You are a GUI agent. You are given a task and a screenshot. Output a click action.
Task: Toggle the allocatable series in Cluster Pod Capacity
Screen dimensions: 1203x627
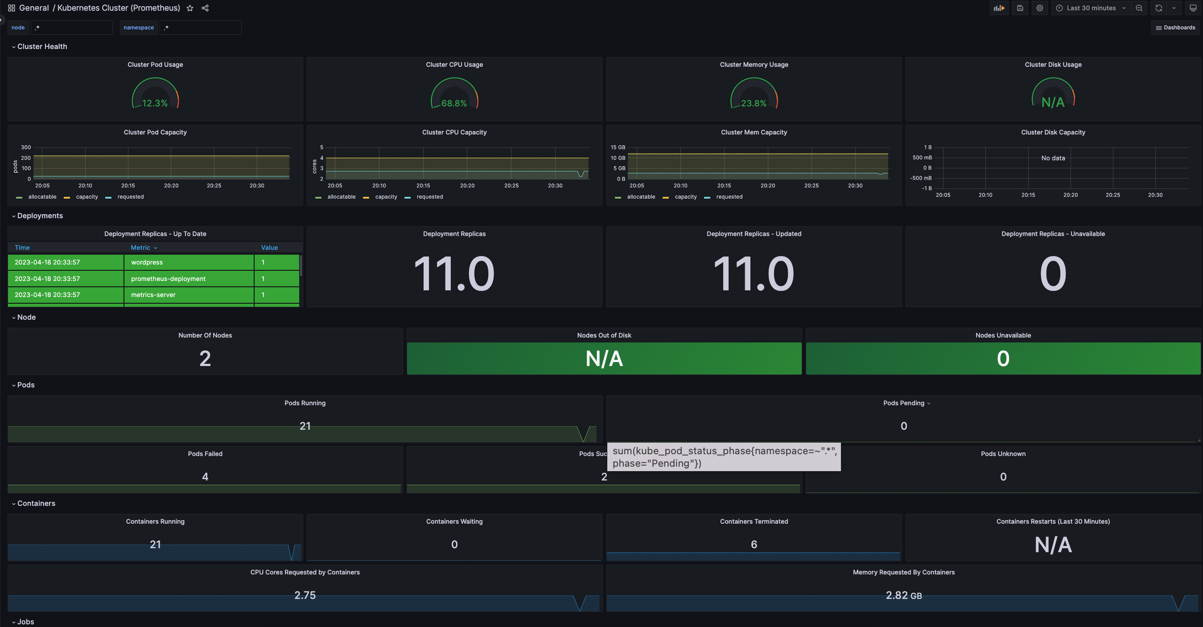[42, 197]
